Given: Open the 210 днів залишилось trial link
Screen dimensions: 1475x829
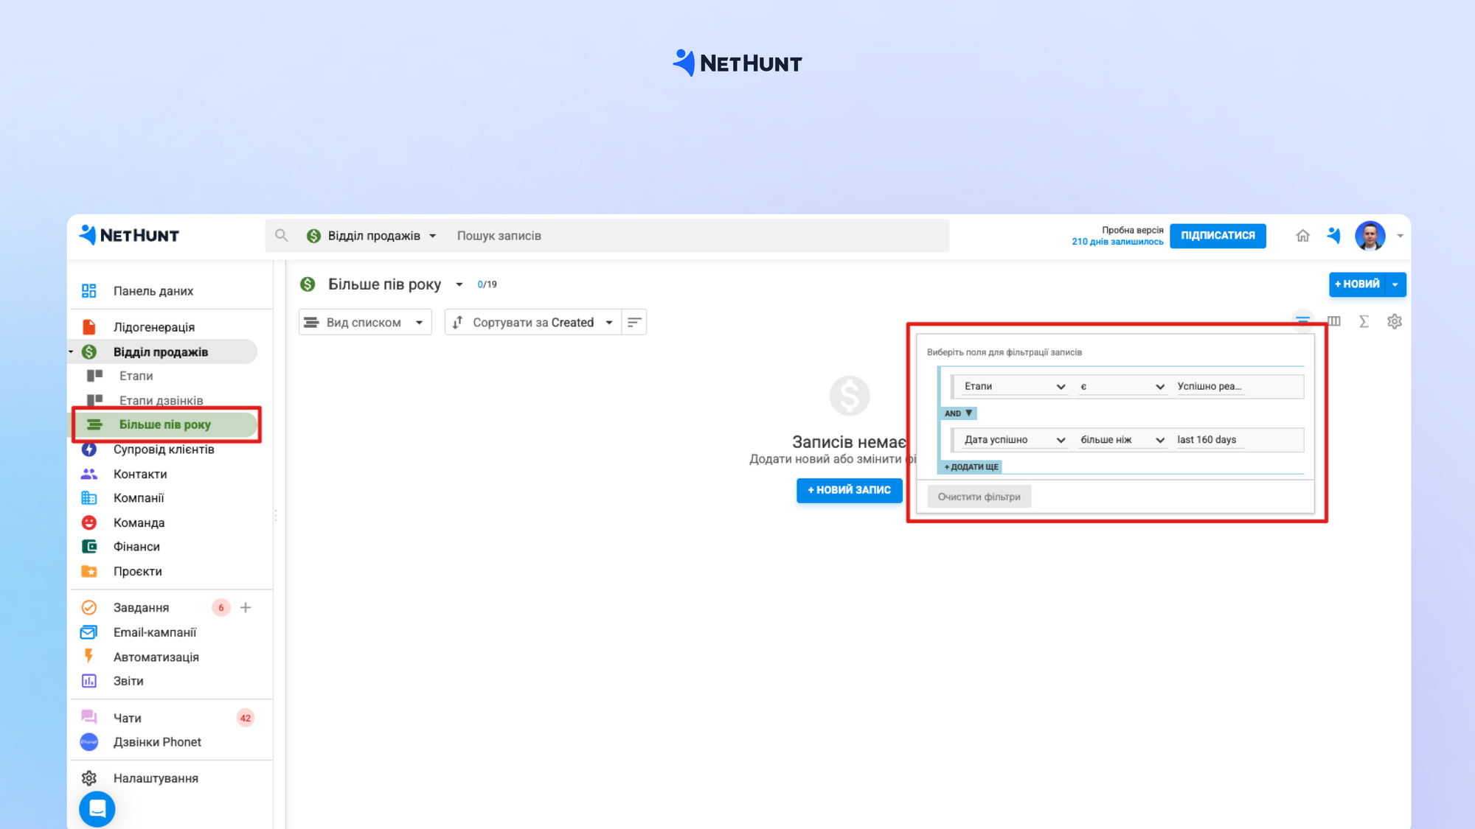Looking at the screenshot, I should 1117,242.
